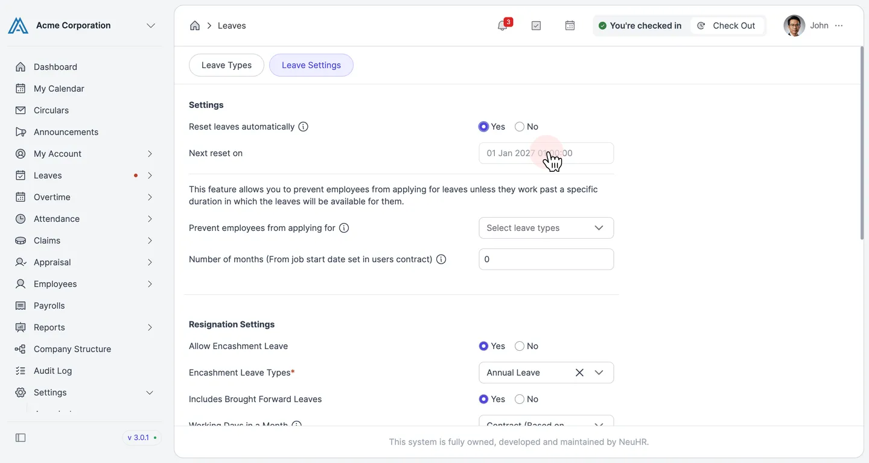This screenshot has width=869, height=463.
Task: Expand the Reports submenu chevron
Action: tap(150, 327)
